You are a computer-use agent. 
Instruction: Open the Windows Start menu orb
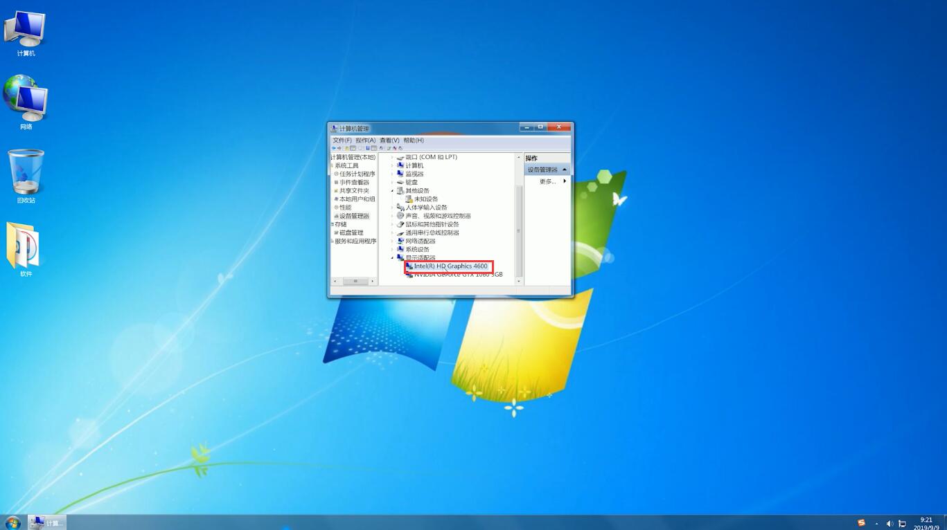[12, 522]
